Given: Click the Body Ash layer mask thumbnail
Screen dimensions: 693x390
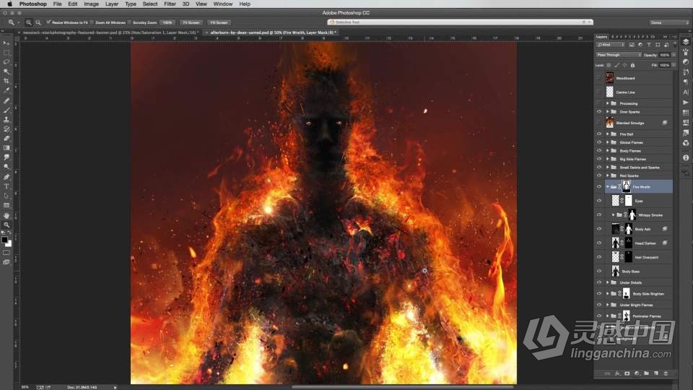Looking at the screenshot, I should point(629,229).
